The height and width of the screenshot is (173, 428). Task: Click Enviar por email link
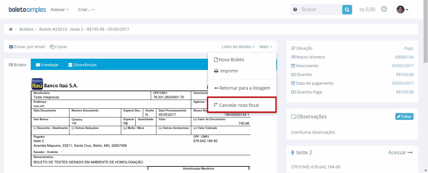pyautogui.click(x=27, y=47)
